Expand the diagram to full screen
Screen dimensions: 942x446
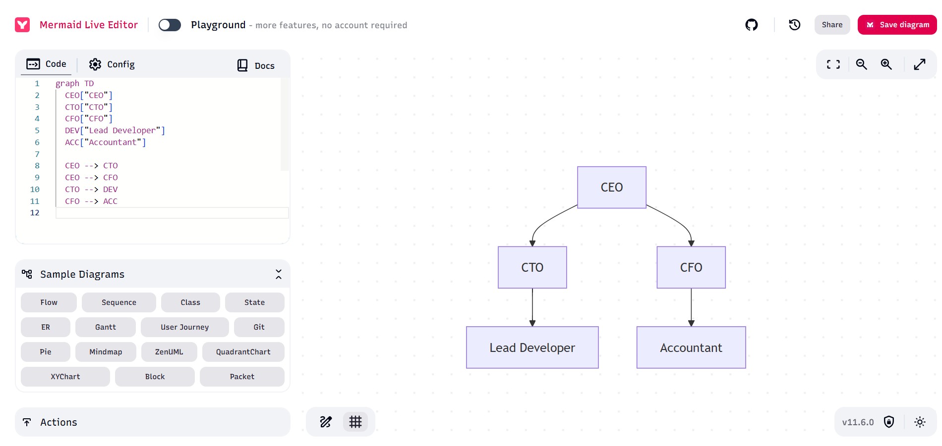920,64
